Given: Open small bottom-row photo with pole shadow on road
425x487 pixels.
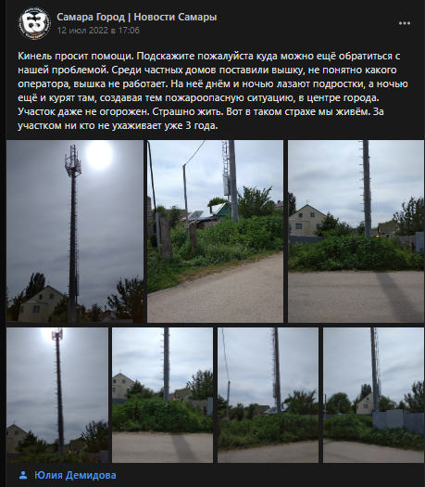Looking at the screenshot, I should 162,395.
